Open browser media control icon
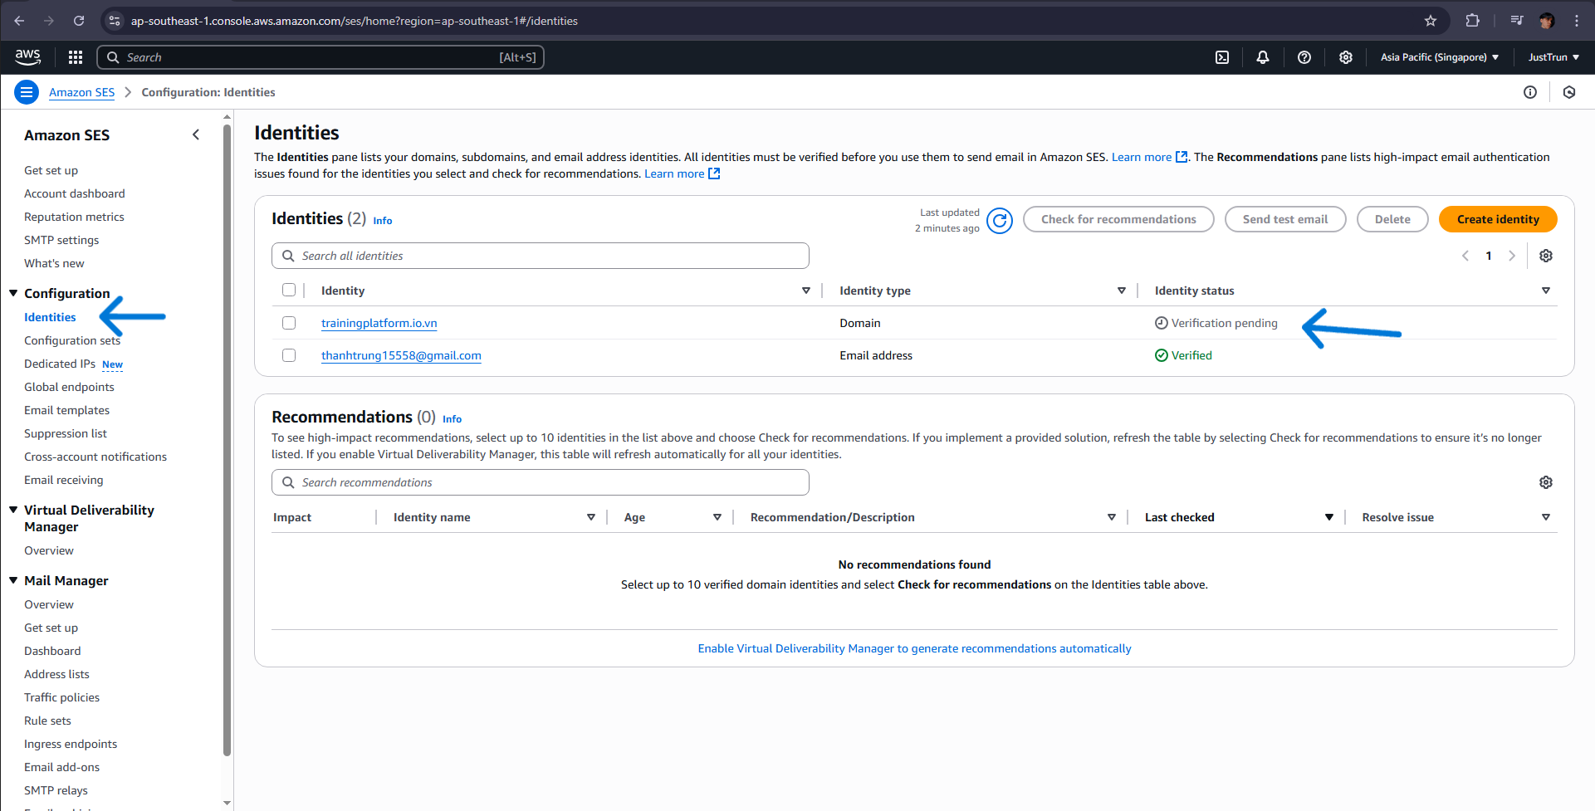This screenshot has height=811, width=1595. coord(1516,21)
